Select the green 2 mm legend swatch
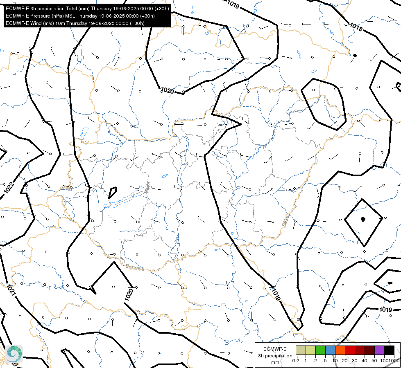This screenshot has width=401, height=368. click(320, 350)
